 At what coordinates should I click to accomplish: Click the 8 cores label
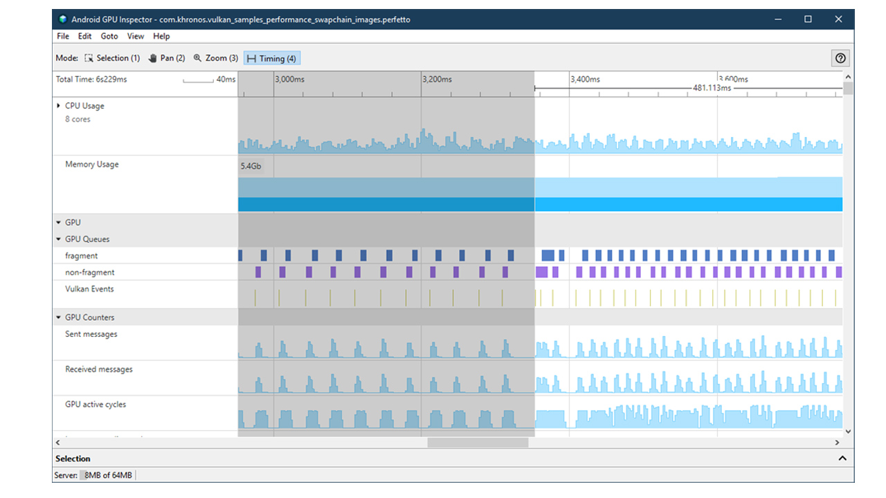(78, 120)
